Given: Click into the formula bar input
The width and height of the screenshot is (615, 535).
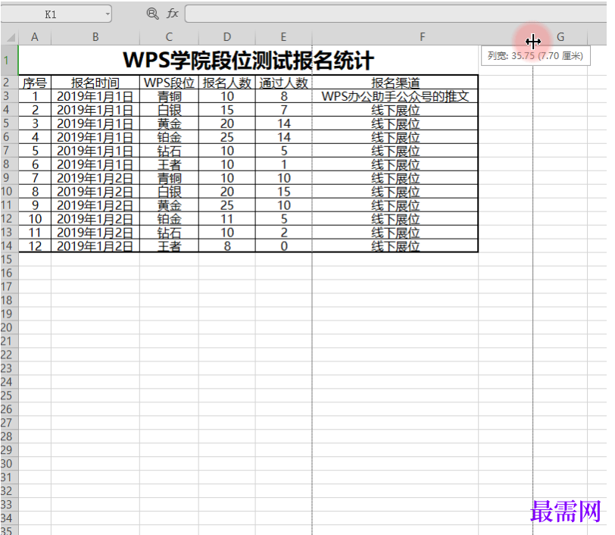Looking at the screenshot, I should (396, 14).
